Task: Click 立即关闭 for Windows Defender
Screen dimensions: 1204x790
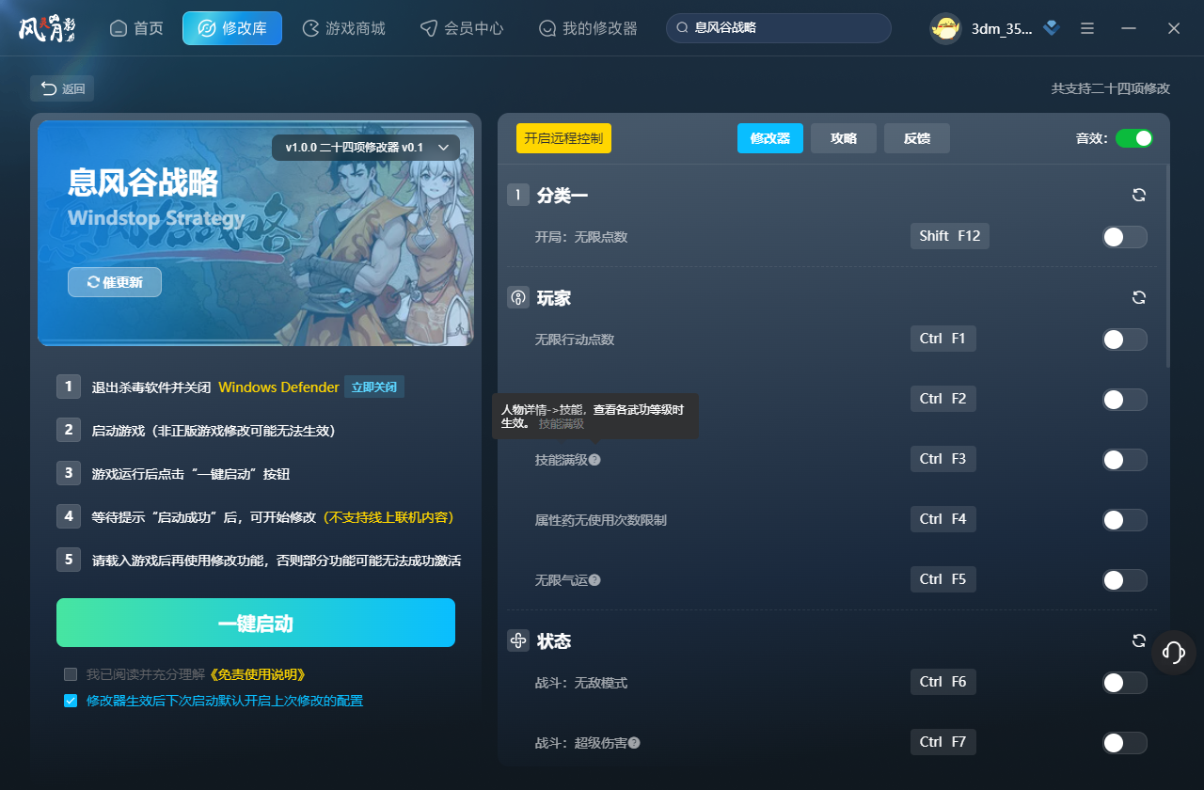Action: (374, 387)
